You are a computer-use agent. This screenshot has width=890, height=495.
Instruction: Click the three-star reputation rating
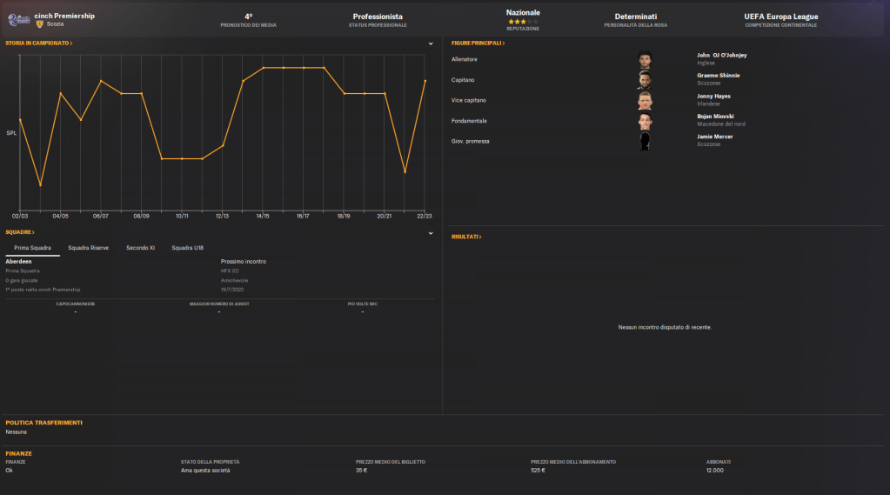pos(516,21)
